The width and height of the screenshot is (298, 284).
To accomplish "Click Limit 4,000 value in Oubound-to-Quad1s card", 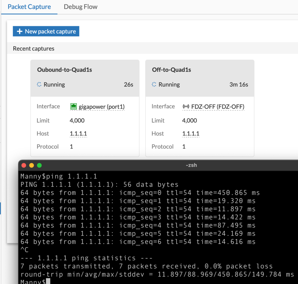I will (x=77, y=121).
